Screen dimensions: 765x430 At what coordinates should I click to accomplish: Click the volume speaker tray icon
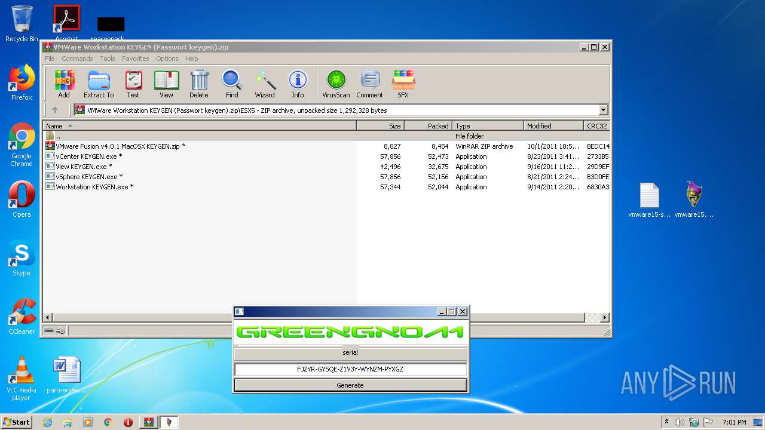[679, 422]
